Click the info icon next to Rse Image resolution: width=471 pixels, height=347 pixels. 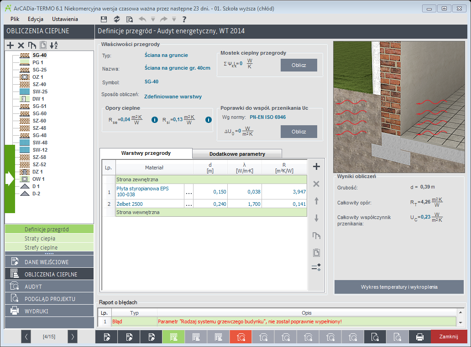tap(155, 120)
